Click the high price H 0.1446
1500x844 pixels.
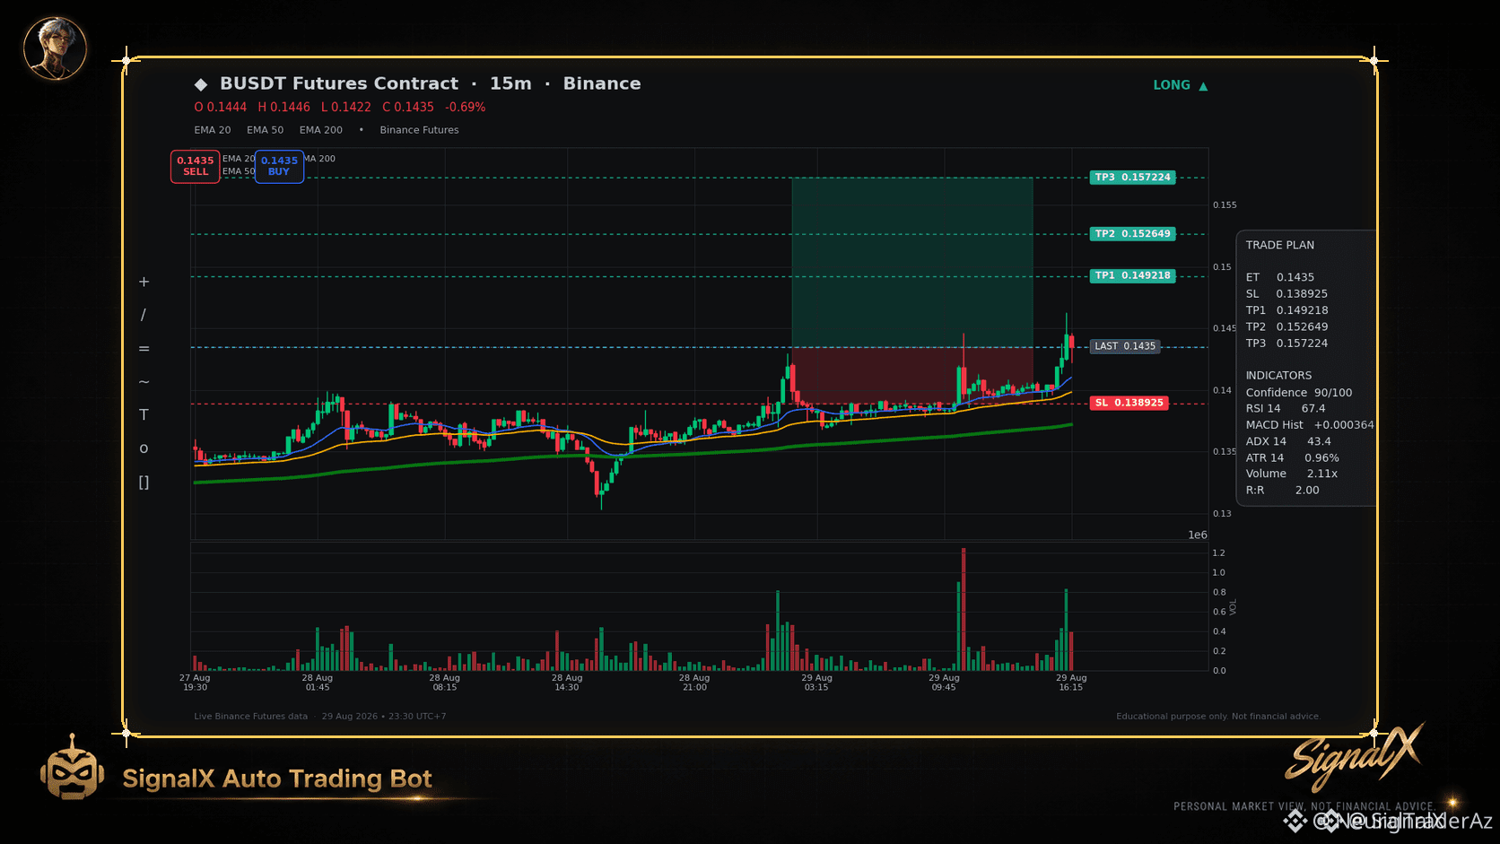pos(284,107)
